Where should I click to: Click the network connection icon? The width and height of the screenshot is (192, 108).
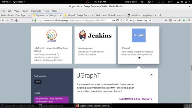178,2
